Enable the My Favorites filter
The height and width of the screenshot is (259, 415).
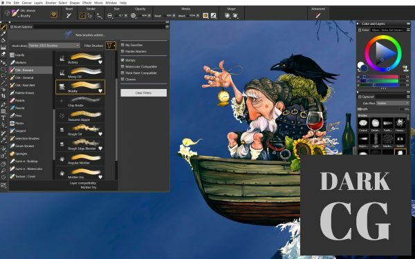(122, 45)
